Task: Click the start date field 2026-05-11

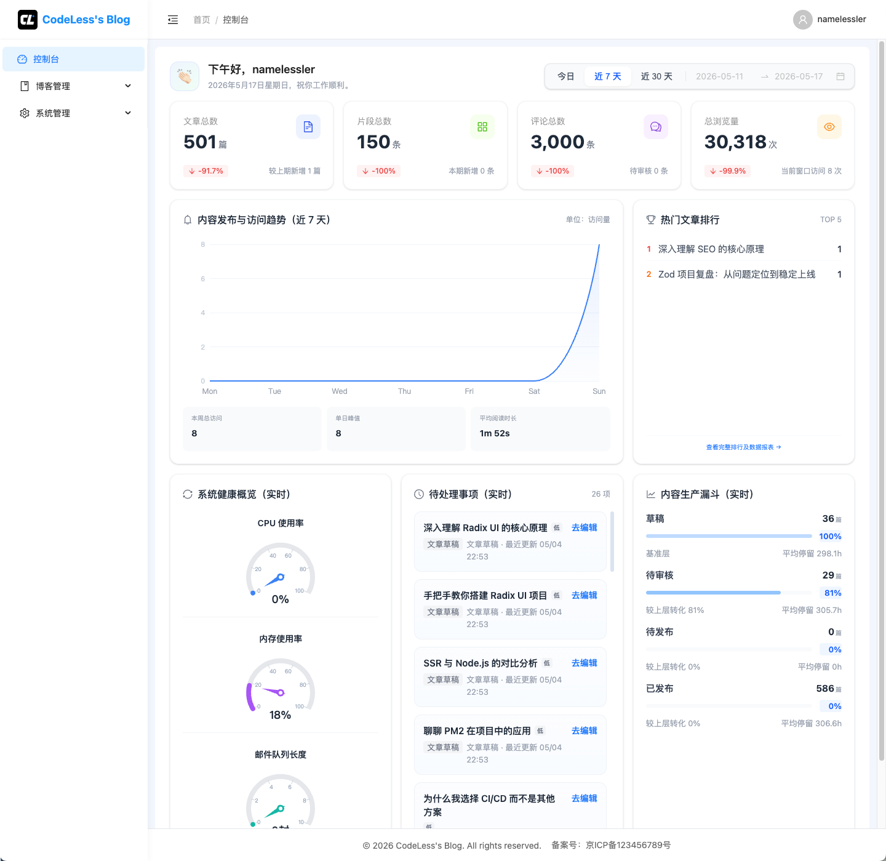Action: (720, 76)
